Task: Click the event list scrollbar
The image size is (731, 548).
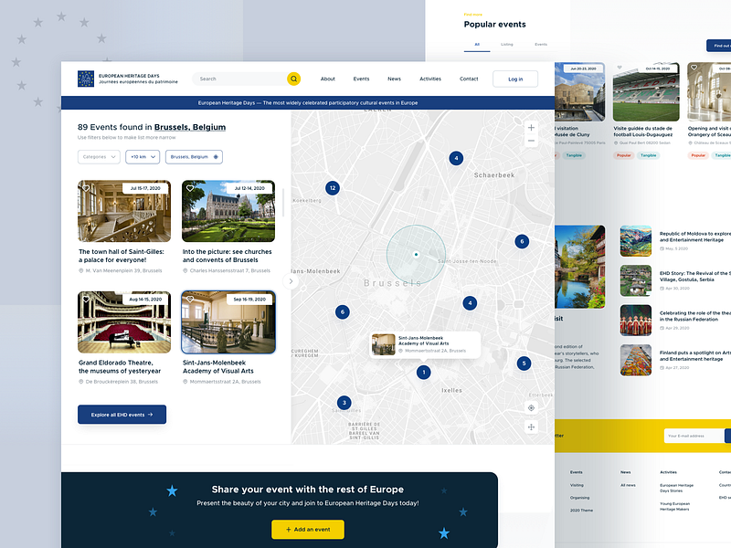Action: coord(283,203)
